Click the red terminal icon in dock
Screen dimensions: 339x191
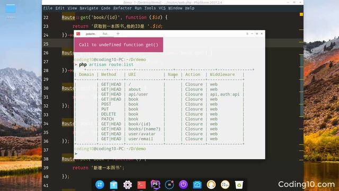[x=141, y=185]
